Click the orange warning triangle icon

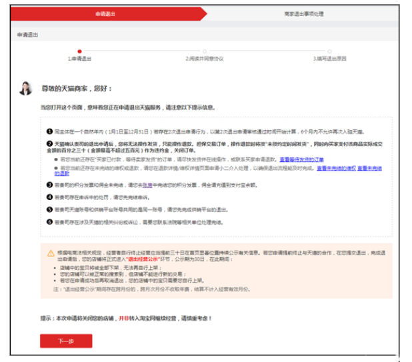(51, 253)
